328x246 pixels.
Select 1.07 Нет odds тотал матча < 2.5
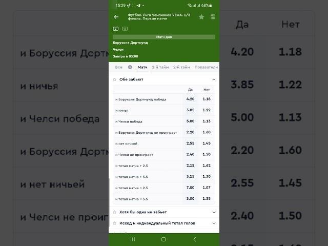pos(207,188)
